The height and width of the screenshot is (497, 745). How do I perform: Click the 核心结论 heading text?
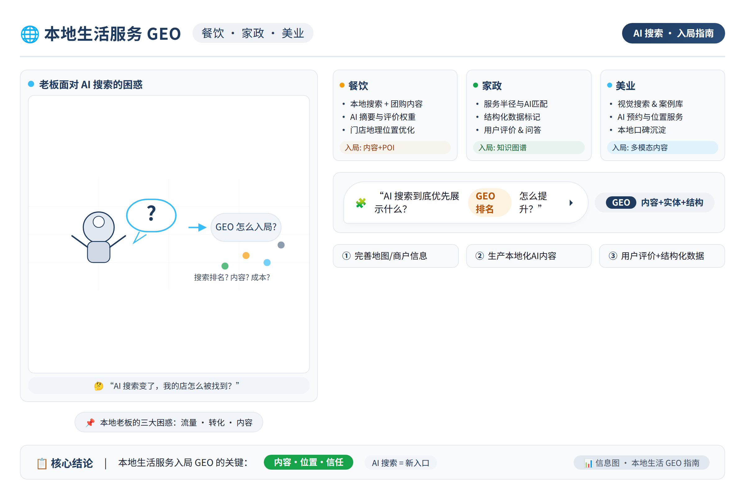(72, 463)
